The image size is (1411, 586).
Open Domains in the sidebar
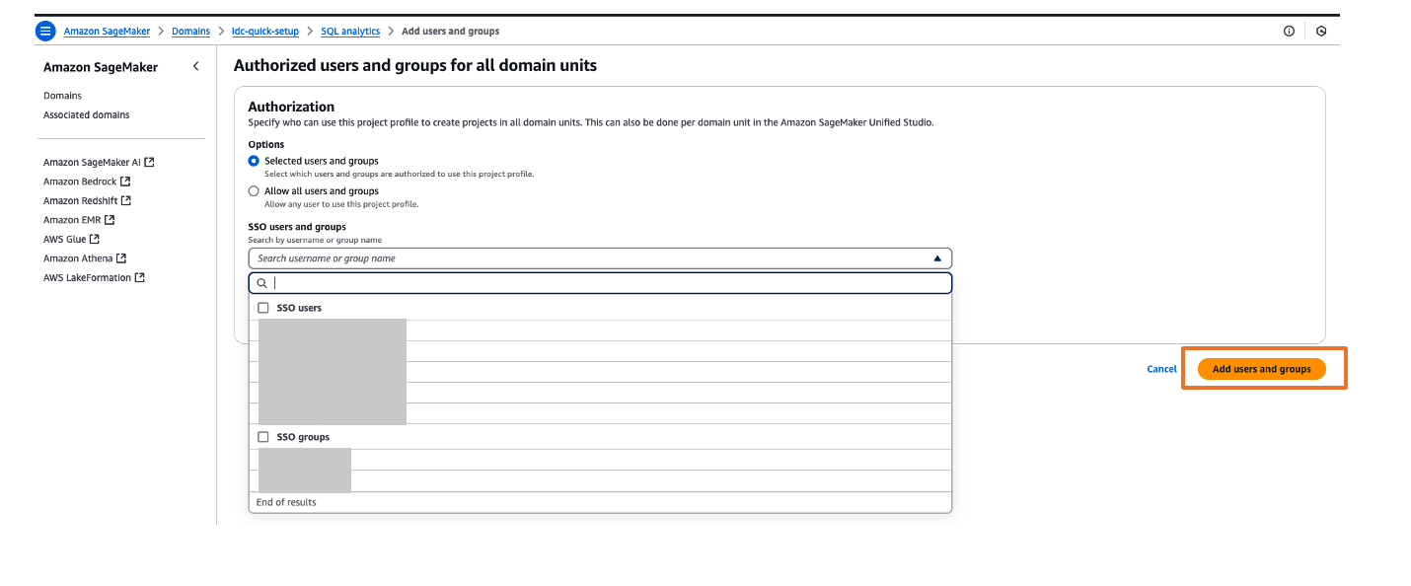(62, 95)
